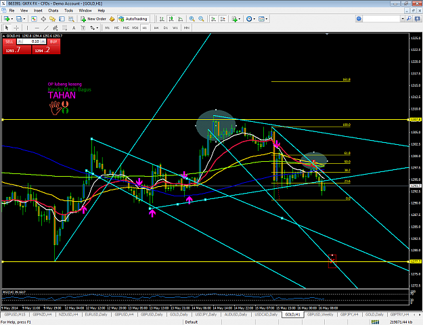Click the New Order button
Viewport: 423px width, 325px height.
pos(94,19)
